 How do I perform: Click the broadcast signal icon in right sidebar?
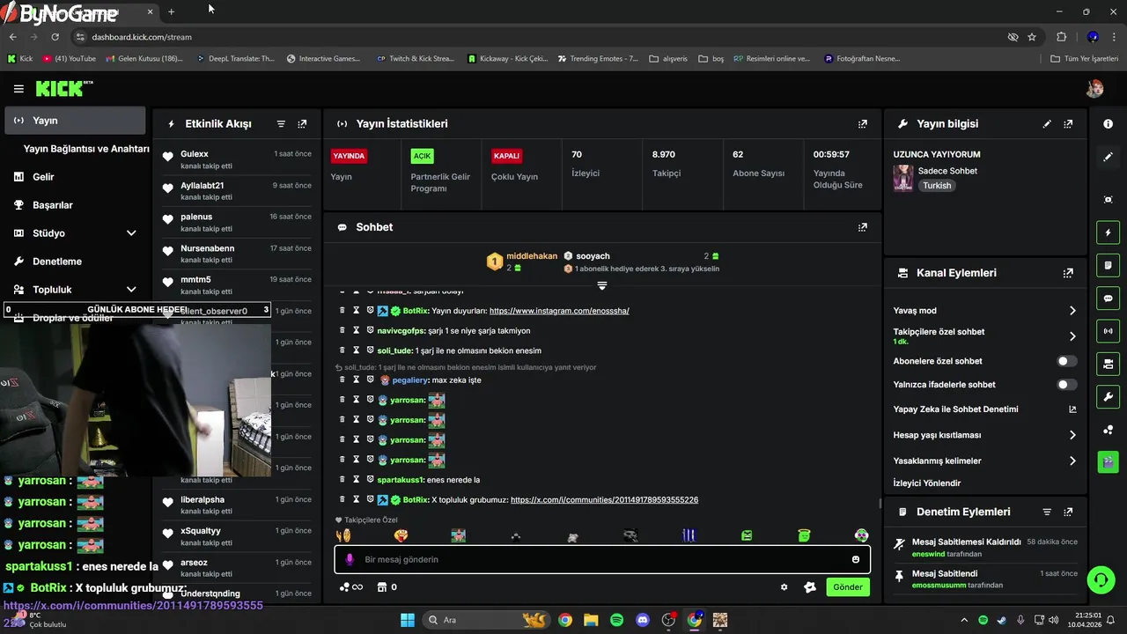tap(1108, 331)
